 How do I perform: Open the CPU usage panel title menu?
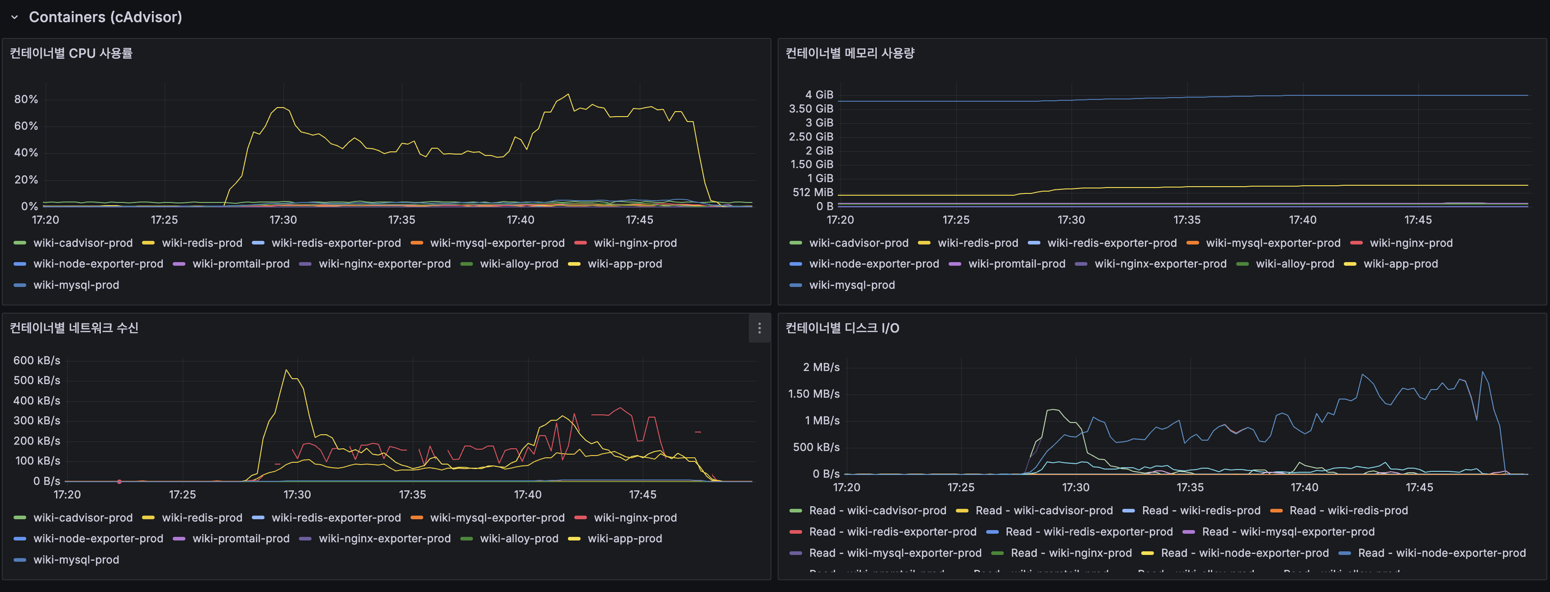pyautogui.click(x=71, y=53)
